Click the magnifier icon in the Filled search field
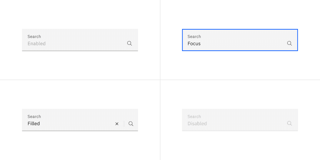320x160 pixels. (131, 124)
